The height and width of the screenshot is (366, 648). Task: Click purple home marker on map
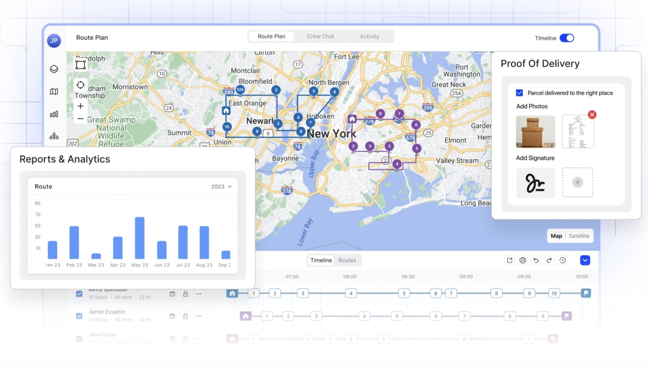352,119
